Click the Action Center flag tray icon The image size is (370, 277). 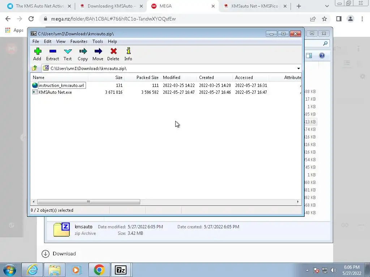pyautogui.click(x=316, y=270)
